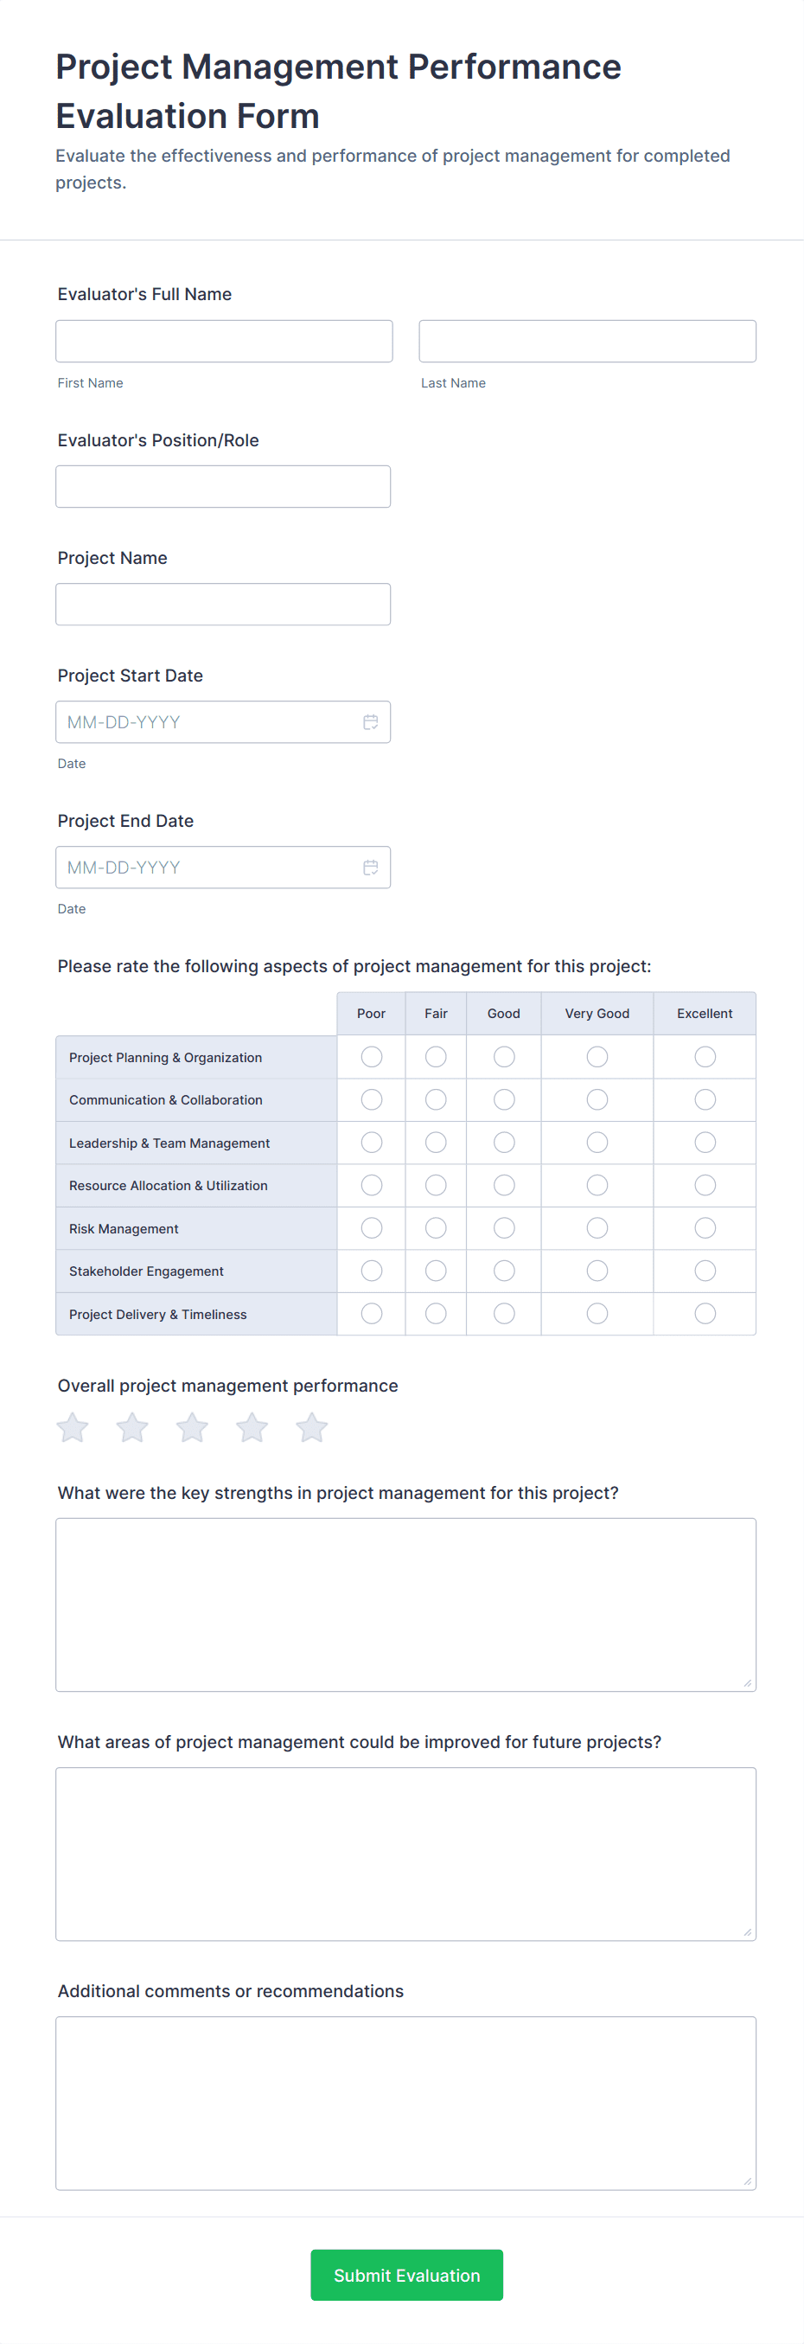
Task: Choose Poor for Risk Management
Action: pyautogui.click(x=371, y=1227)
